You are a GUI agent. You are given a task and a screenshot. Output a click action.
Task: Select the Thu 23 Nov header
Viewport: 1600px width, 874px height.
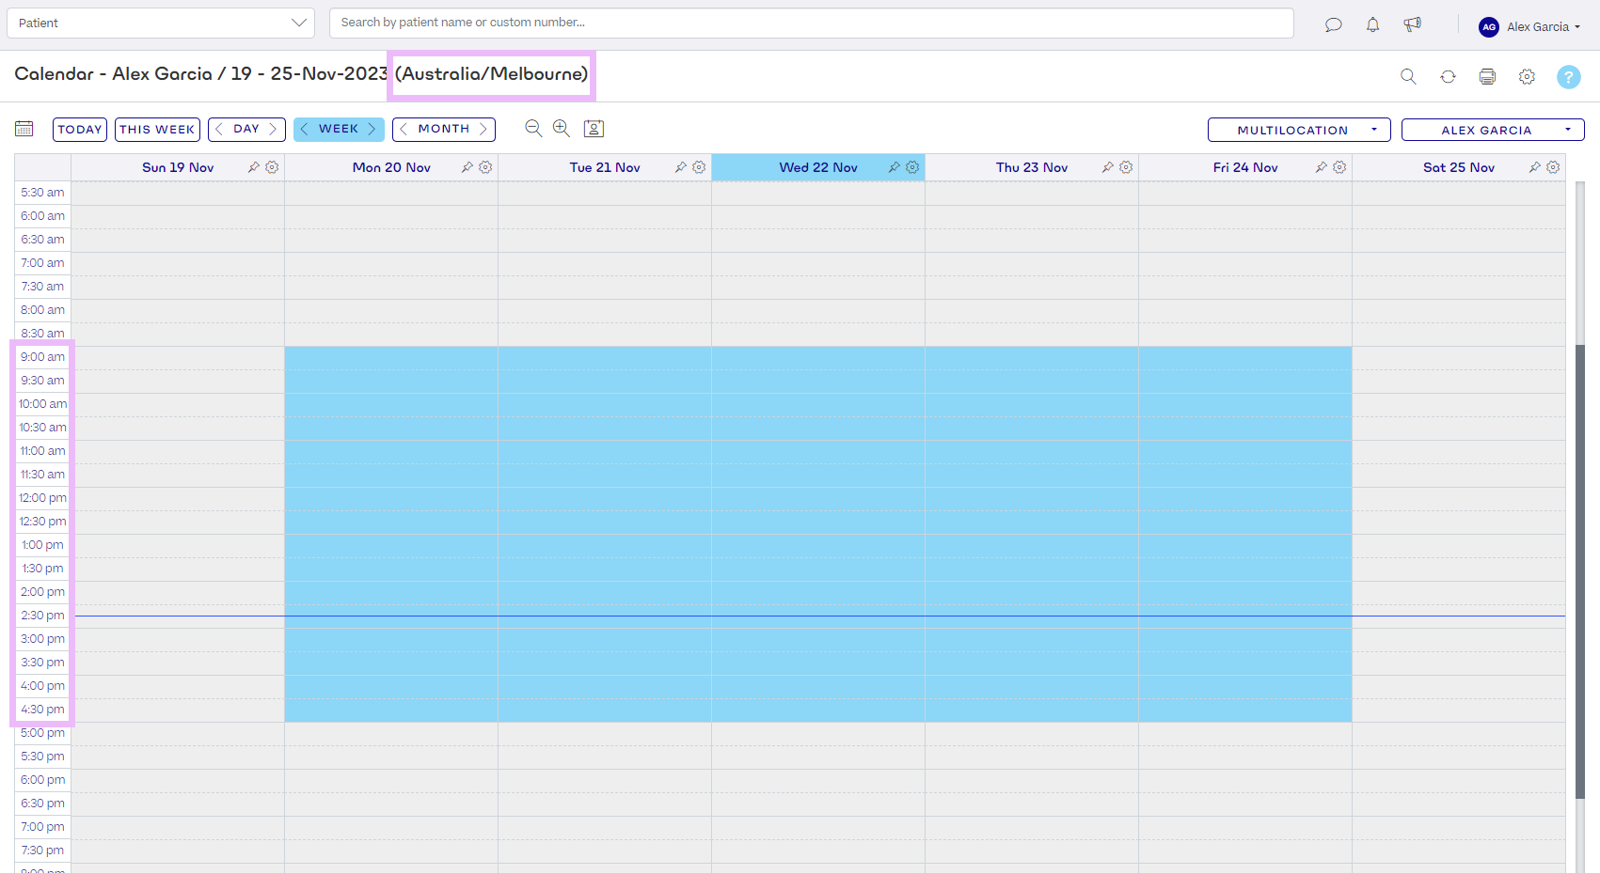pyautogui.click(x=1032, y=167)
